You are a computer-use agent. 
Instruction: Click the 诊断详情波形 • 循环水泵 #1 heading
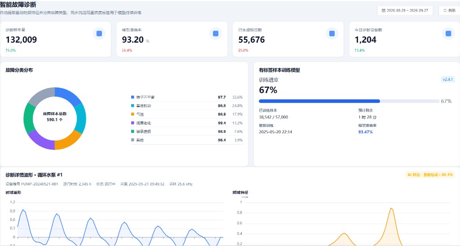coord(34,175)
